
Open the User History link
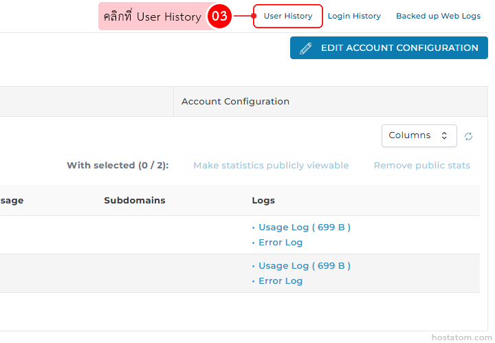click(287, 16)
